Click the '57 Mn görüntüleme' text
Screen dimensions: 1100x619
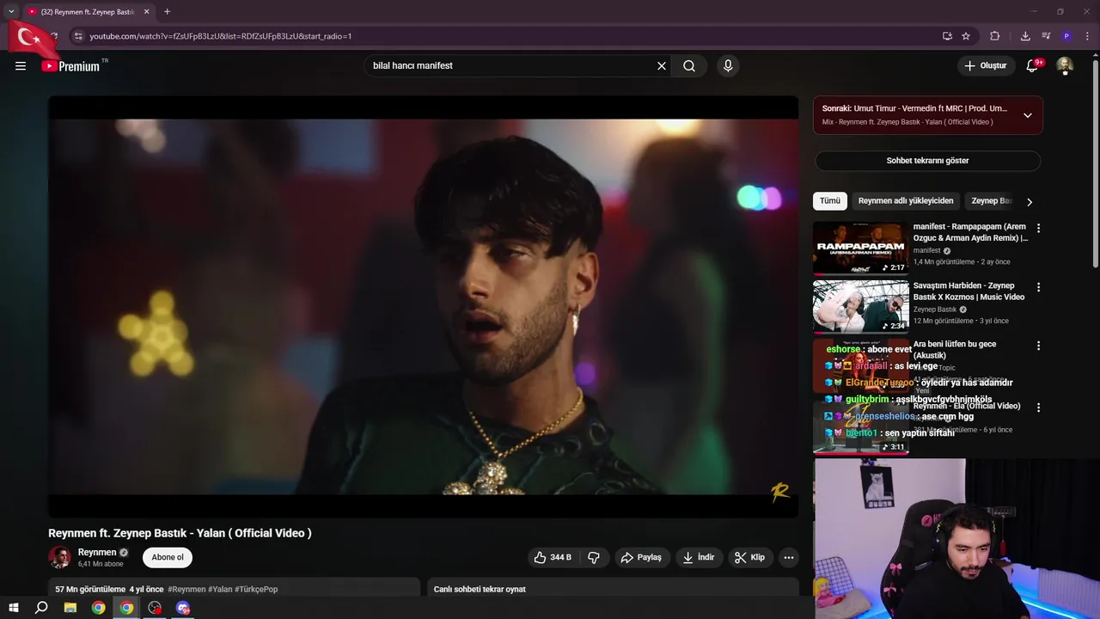click(90, 589)
